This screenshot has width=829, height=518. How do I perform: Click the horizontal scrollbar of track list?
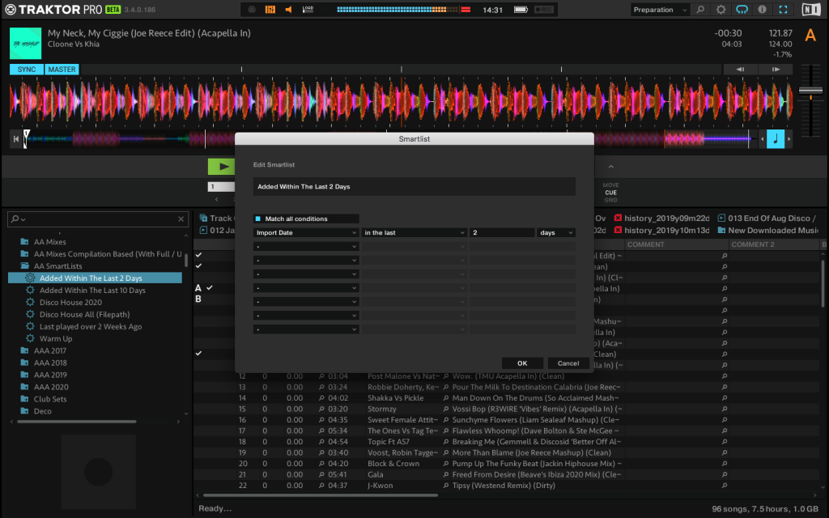[321, 495]
